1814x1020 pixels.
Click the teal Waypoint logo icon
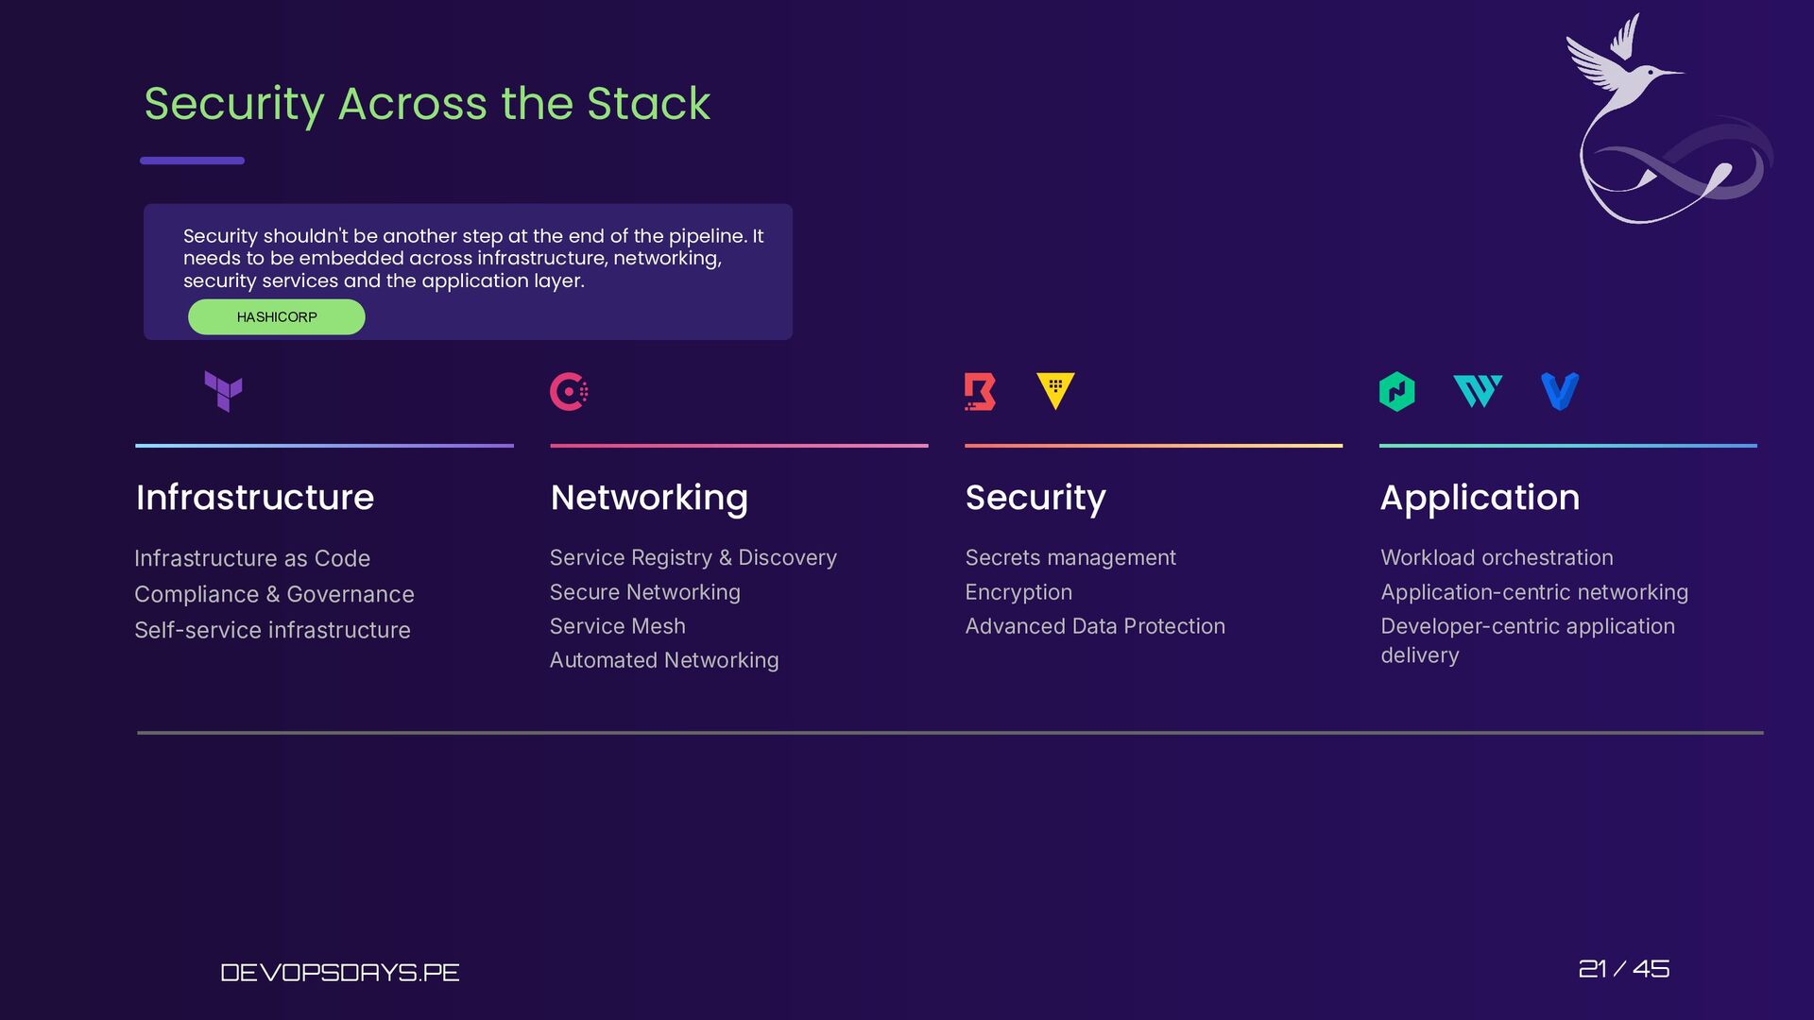tap(1478, 391)
